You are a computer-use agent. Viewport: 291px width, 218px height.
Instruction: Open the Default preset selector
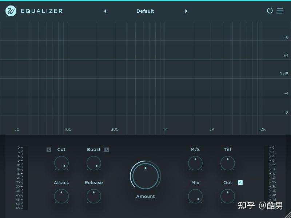coord(145,11)
